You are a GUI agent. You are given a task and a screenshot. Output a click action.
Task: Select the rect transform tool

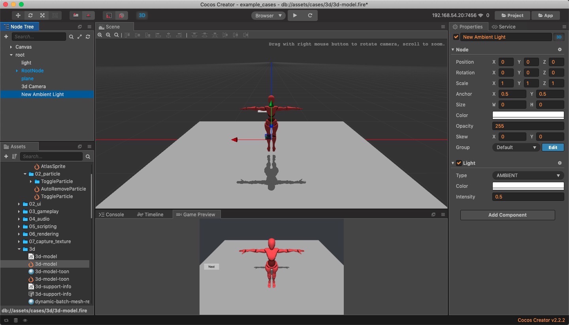coord(55,15)
